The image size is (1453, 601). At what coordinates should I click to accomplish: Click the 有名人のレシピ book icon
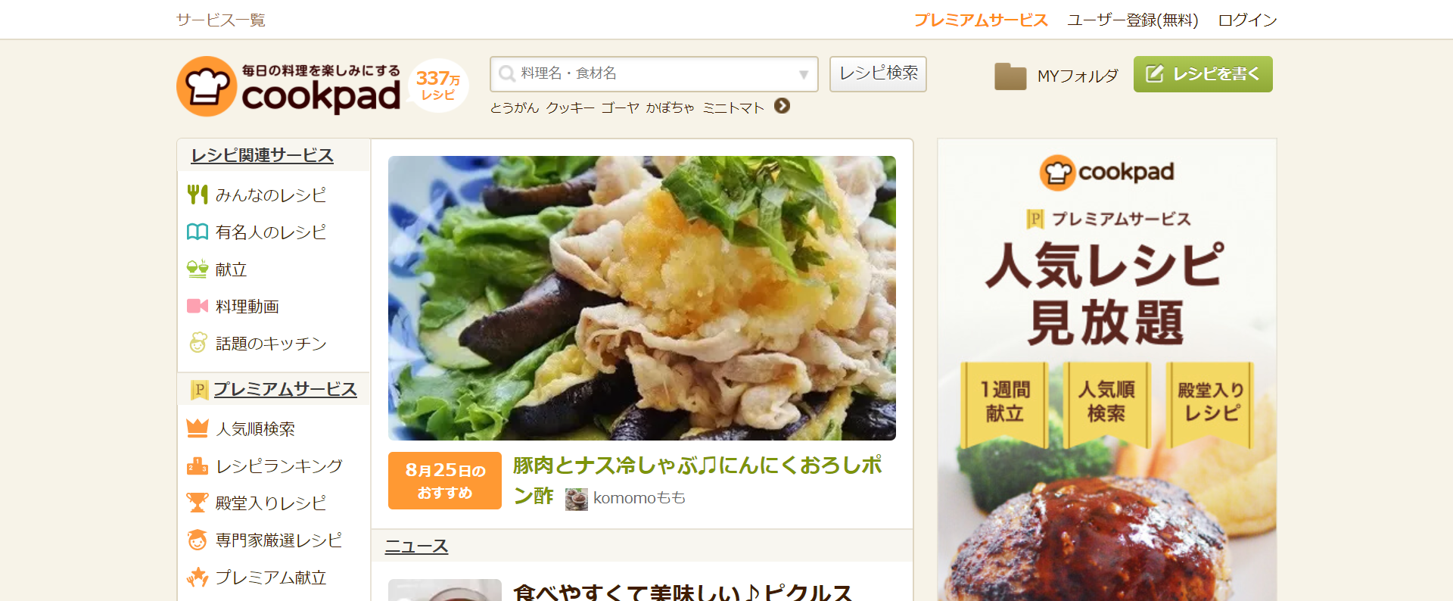[x=197, y=232]
